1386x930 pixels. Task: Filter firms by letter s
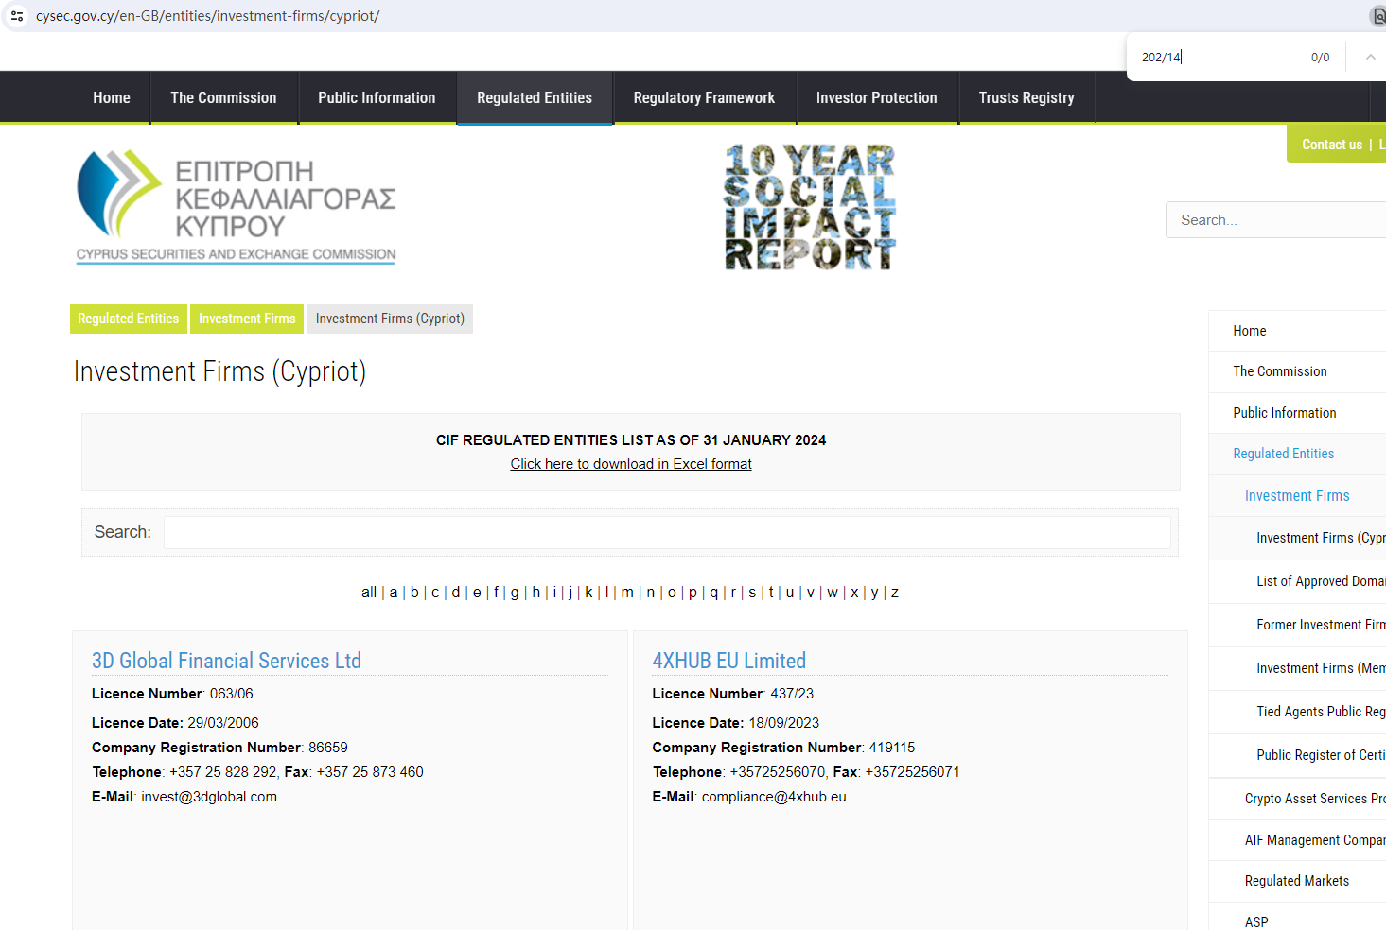(x=752, y=593)
